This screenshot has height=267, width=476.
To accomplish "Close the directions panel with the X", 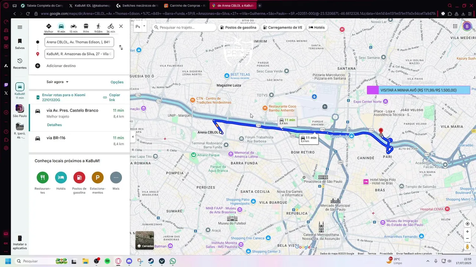I will tap(121, 26).
